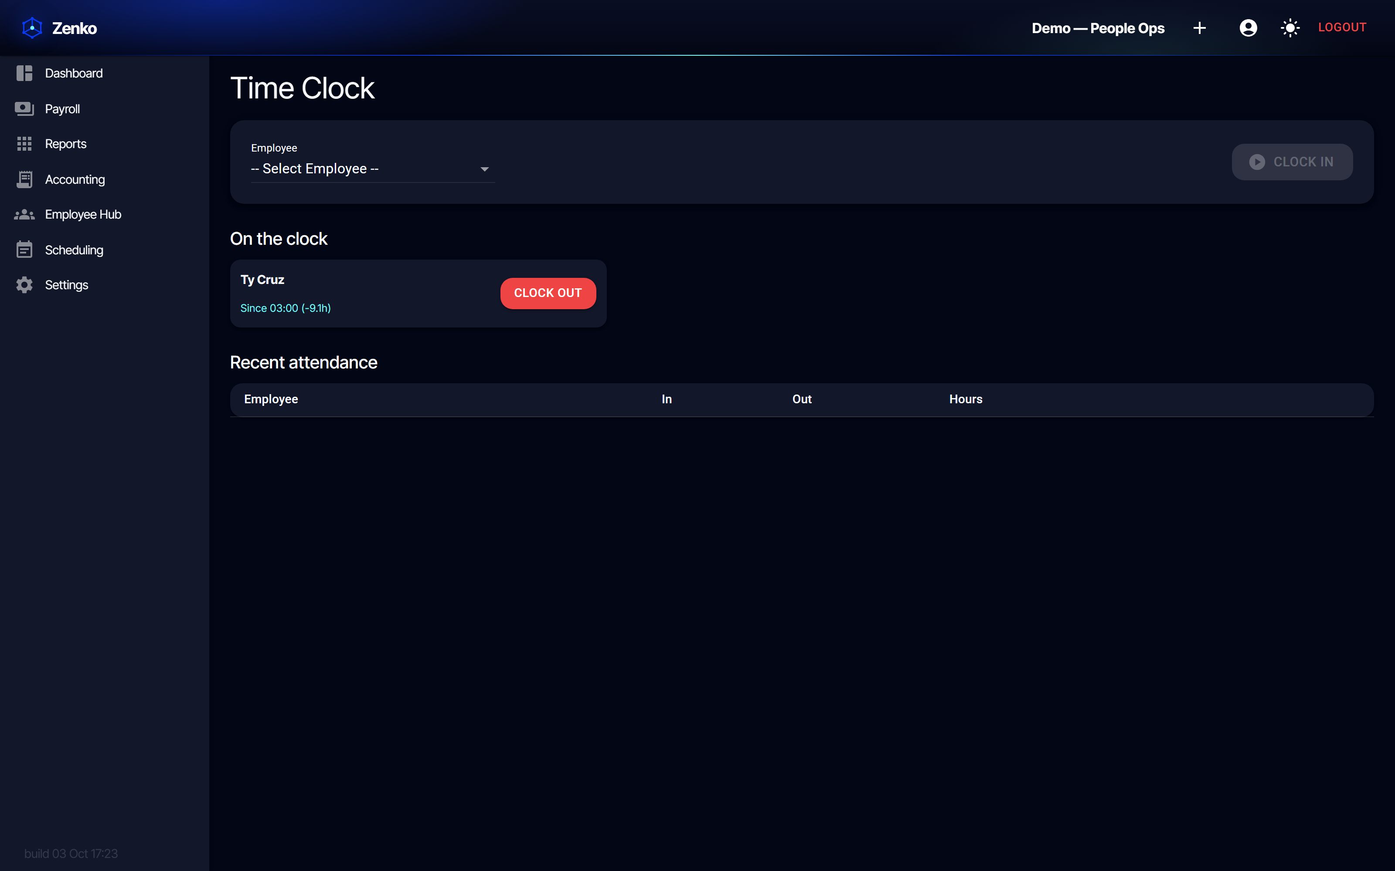The image size is (1395, 871).
Task: Click the plus add icon in header
Action: tap(1200, 27)
